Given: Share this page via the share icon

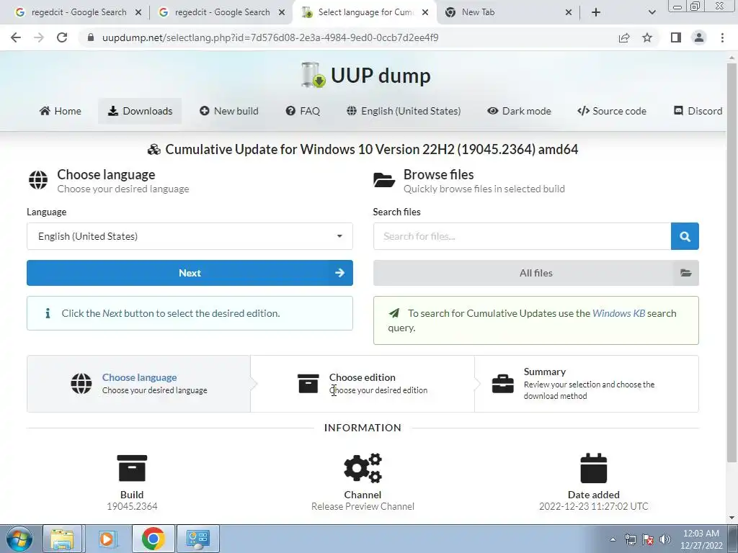Looking at the screenshot, I should tap(624, 37).
